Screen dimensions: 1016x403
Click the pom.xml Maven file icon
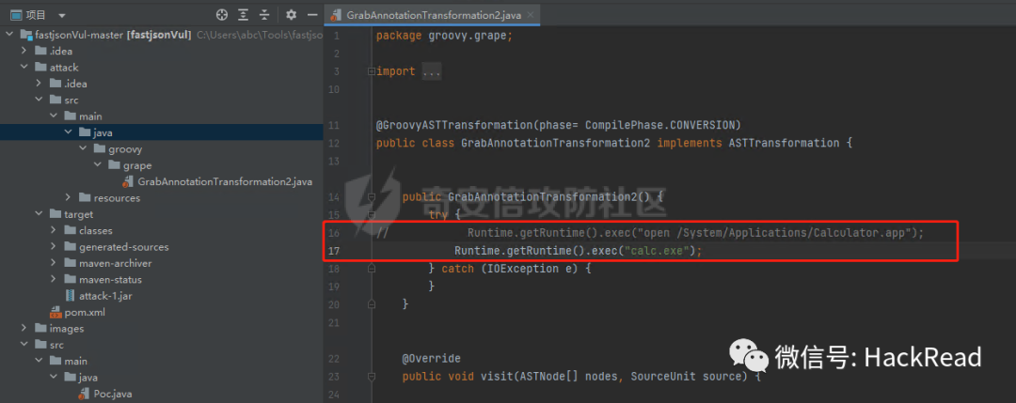click(x=56, y=313)
